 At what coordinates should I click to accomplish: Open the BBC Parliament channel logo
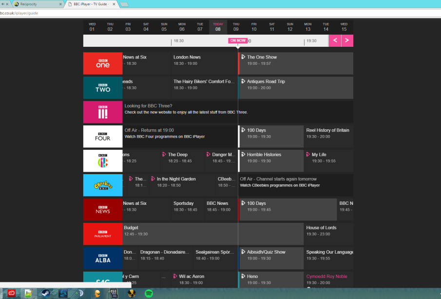[103, 234]
